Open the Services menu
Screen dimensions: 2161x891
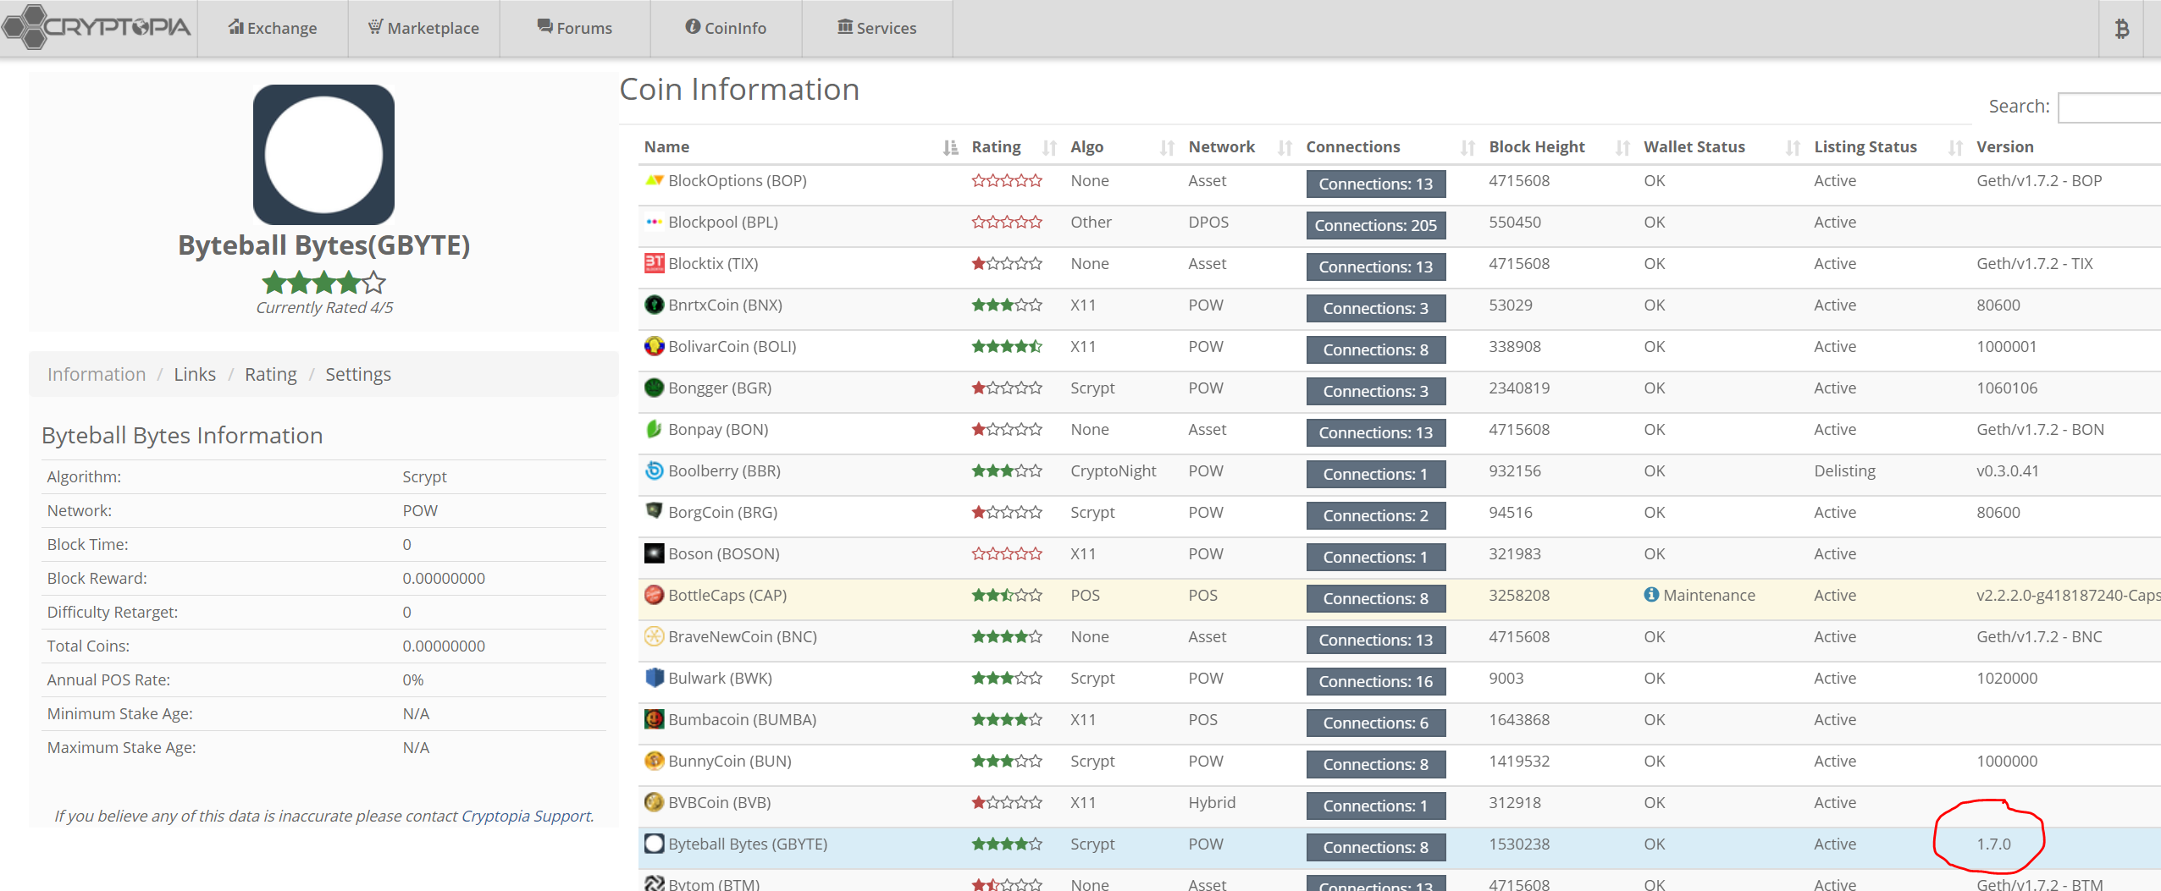pyautogui.click(x=877, y=28)
